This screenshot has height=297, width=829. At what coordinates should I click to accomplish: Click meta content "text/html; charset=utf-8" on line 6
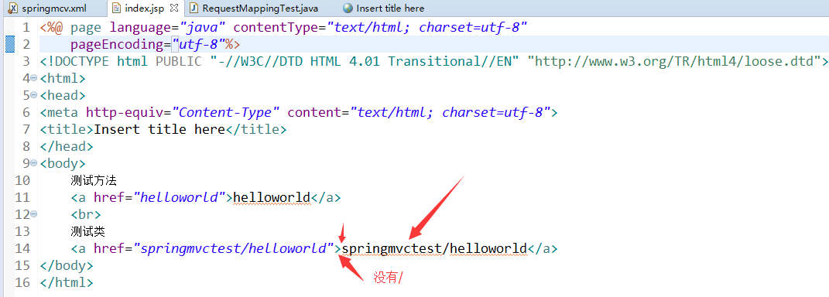pos(450,112)
